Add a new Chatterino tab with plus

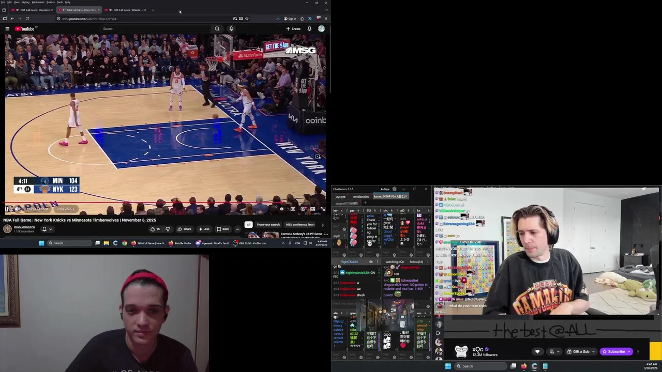[365, 203]
